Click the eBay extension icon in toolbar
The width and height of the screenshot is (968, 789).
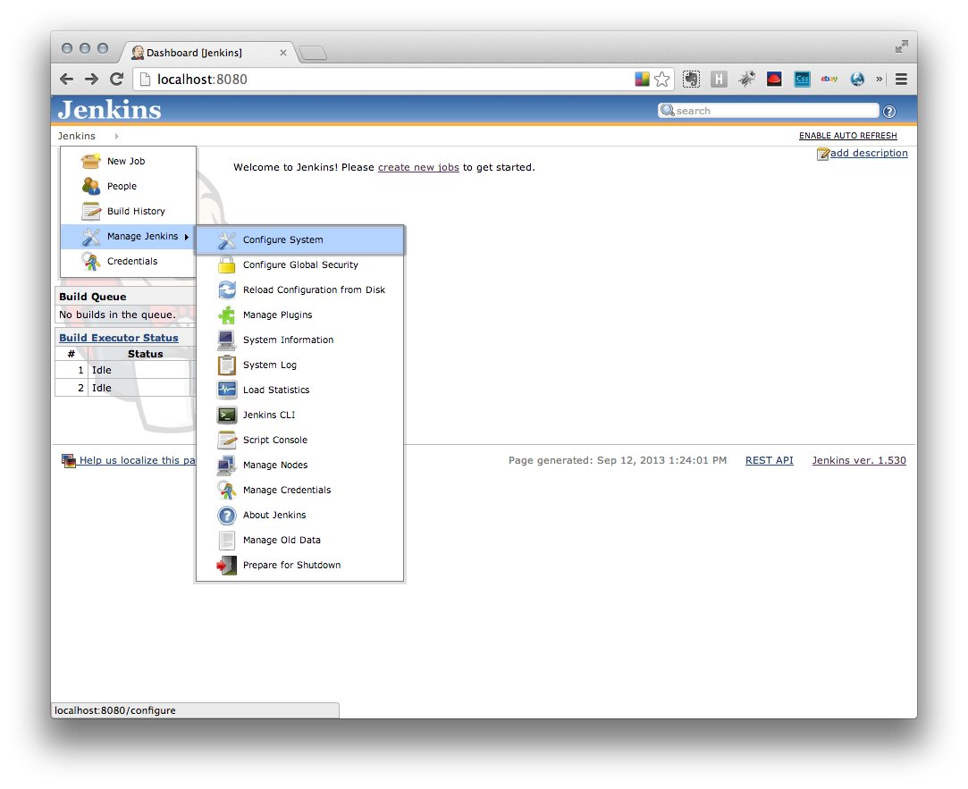(829, 79)
